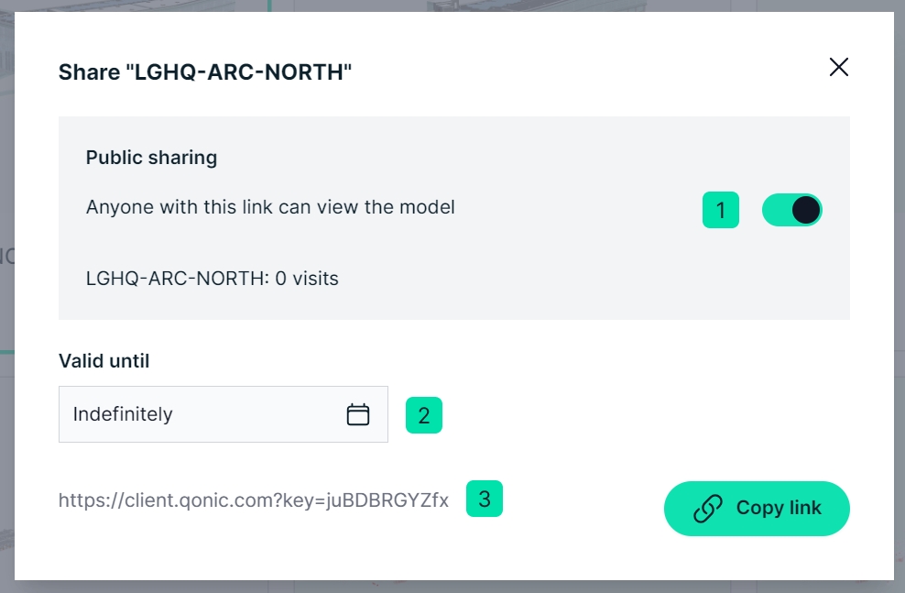This screenshot has height=593, width=905.
Task: Disable the public sharing toggle
Action: coord(792,210)
